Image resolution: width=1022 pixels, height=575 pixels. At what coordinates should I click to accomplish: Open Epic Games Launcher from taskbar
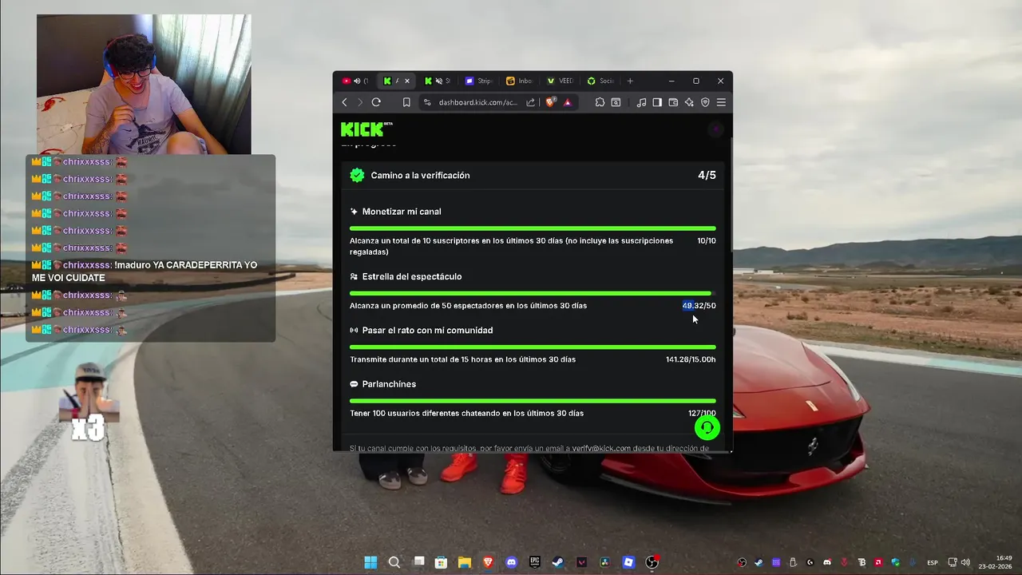(x=534, y=562)
